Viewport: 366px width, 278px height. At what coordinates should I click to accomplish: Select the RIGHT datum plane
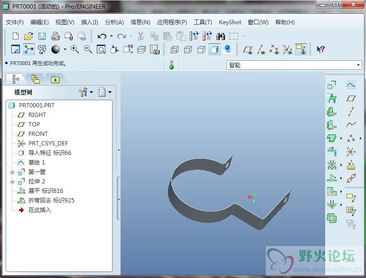(37, 115)
